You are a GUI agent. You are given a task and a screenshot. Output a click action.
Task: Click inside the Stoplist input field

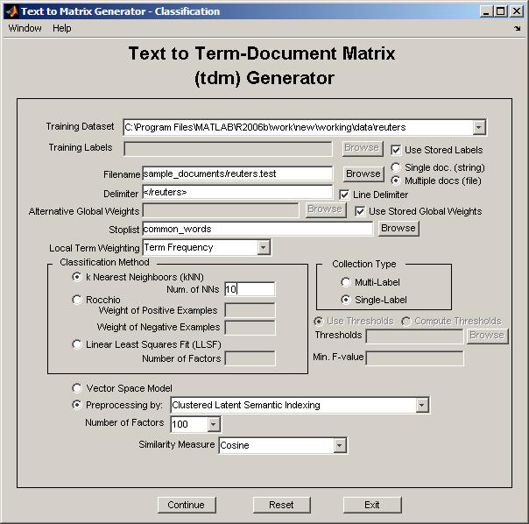tap(257, 229)
